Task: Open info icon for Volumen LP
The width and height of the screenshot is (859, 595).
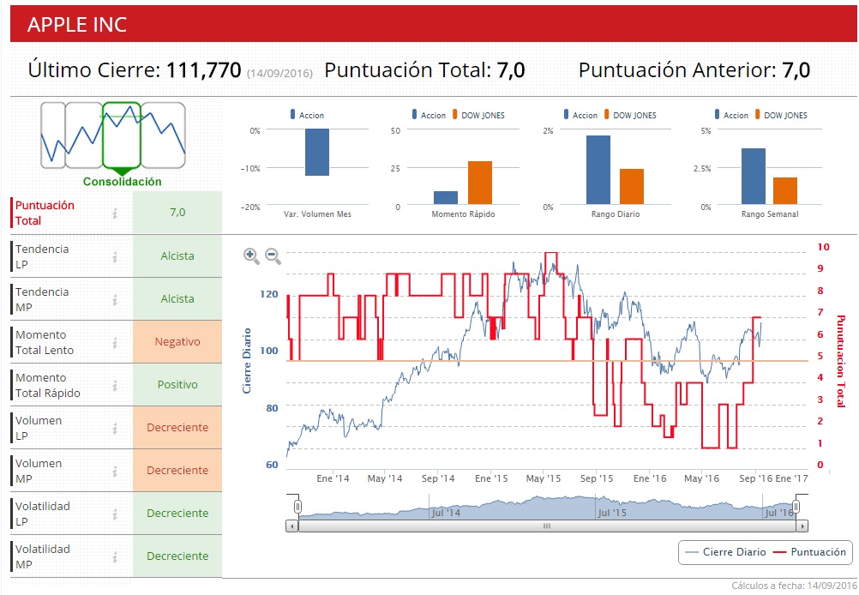Action: pyautogui.click(x=115, y=428)
